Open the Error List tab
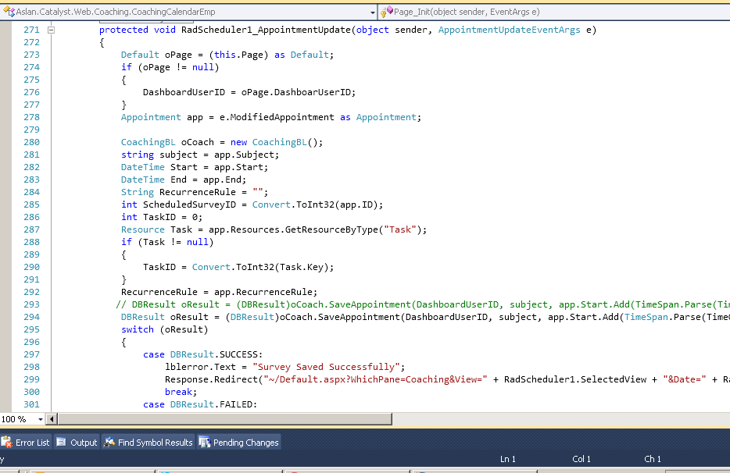 [x=26, y=443]
